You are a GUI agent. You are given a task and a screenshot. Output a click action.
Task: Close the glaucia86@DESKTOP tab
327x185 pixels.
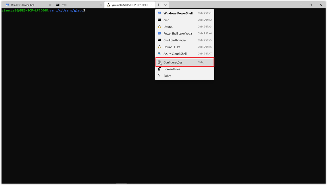click(152, 5)
